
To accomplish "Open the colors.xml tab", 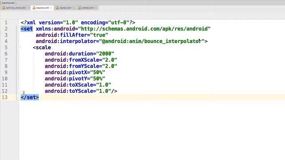I will click(88, 8).
